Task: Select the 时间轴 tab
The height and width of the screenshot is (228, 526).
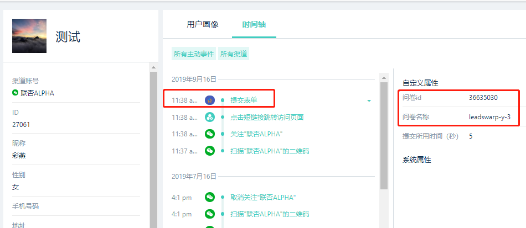Action: (x=254, y=24)
